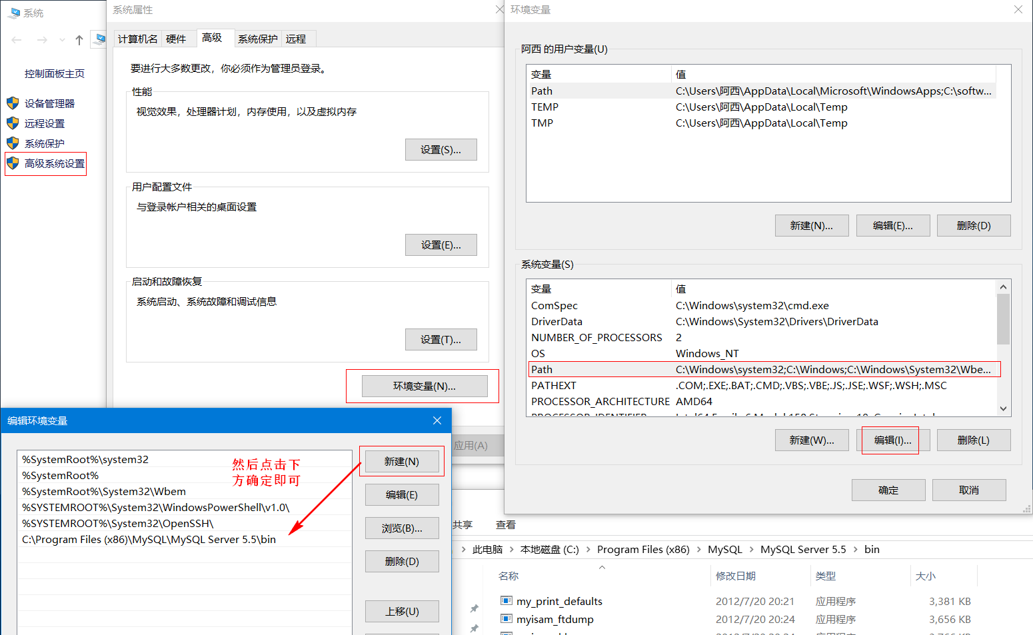Close the 系统属性 window
The image size is (1033, 635).
coord(499,9)
